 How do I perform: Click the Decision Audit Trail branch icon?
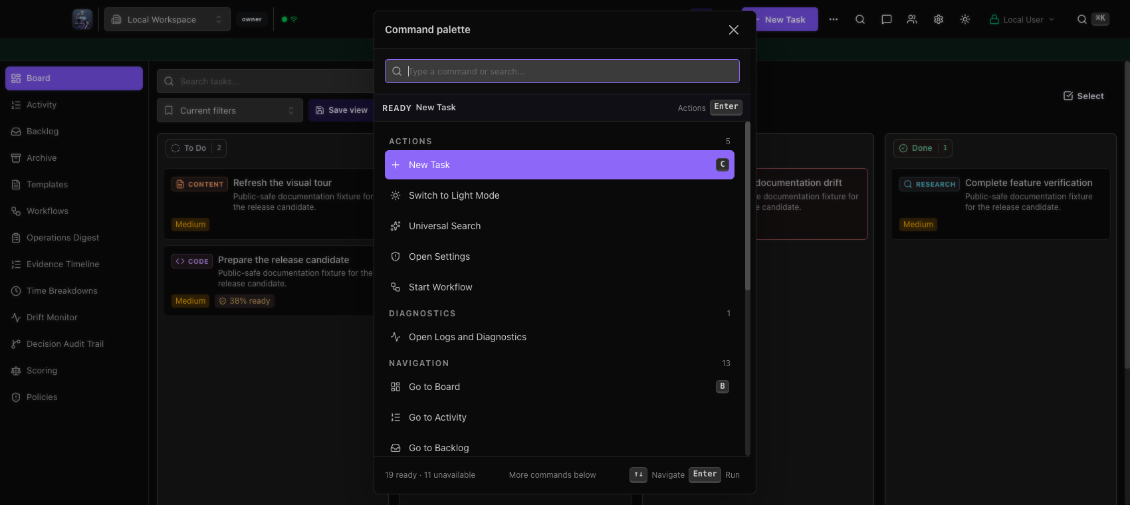[x=16, y=344]
